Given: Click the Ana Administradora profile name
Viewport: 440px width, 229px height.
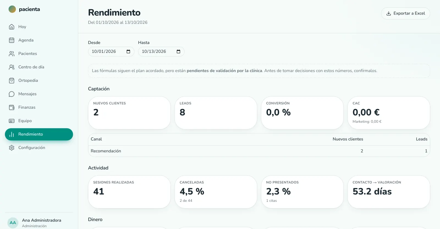Looking at the screenshot, I should pos(42,220).
